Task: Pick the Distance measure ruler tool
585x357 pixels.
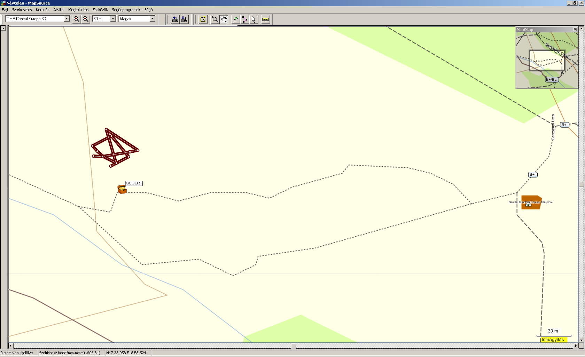Action: (266, 19)
